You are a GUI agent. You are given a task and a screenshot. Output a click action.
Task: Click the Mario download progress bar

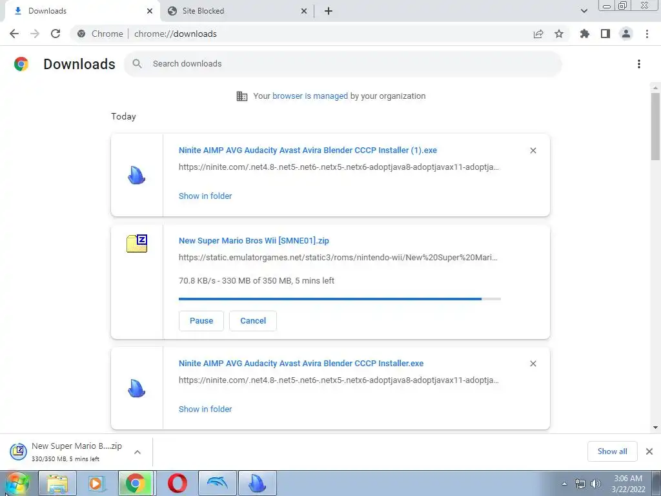340,299
